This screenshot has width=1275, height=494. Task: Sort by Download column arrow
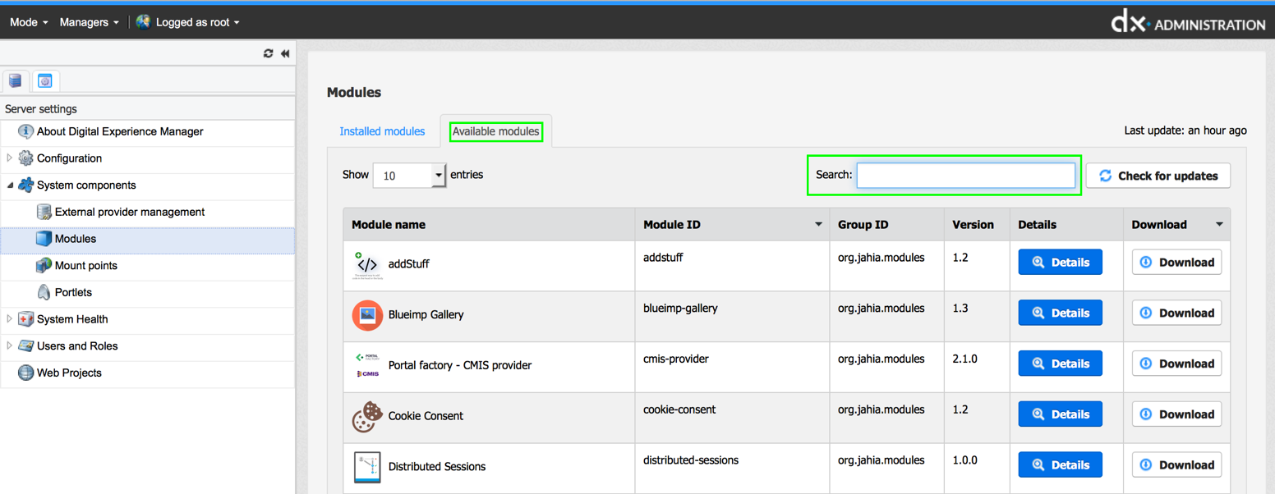pos(1219,225)
